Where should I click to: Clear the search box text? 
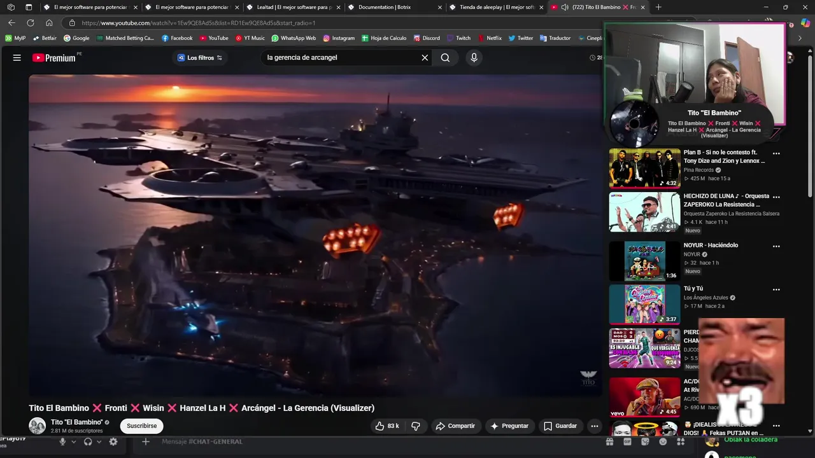click(x=425, y=57)
